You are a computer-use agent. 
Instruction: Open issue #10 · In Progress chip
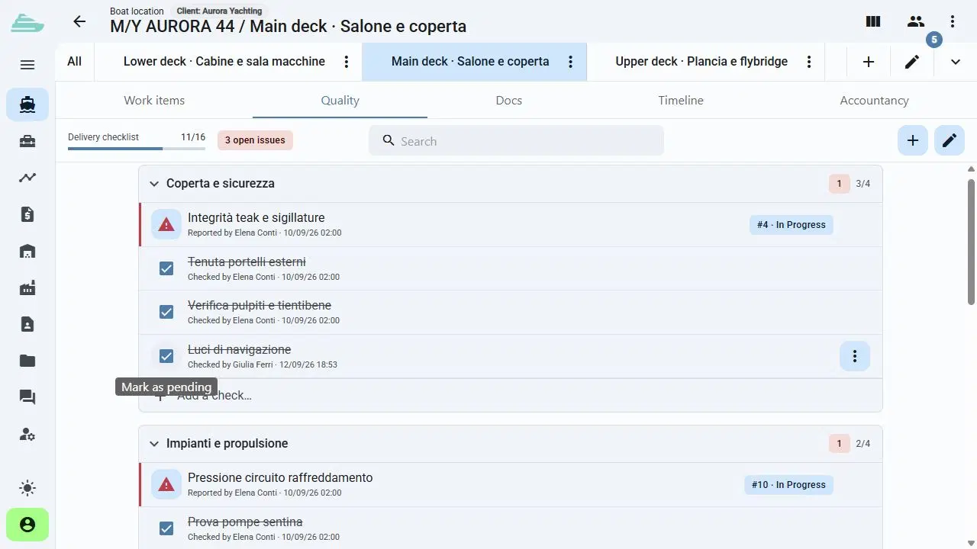pos(788,485)
